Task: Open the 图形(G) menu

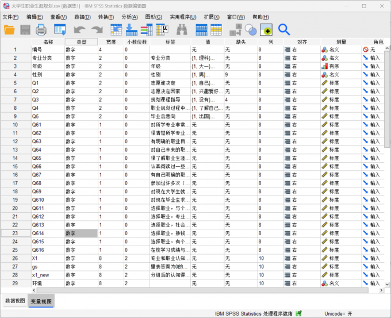Action: pos(153,17)
